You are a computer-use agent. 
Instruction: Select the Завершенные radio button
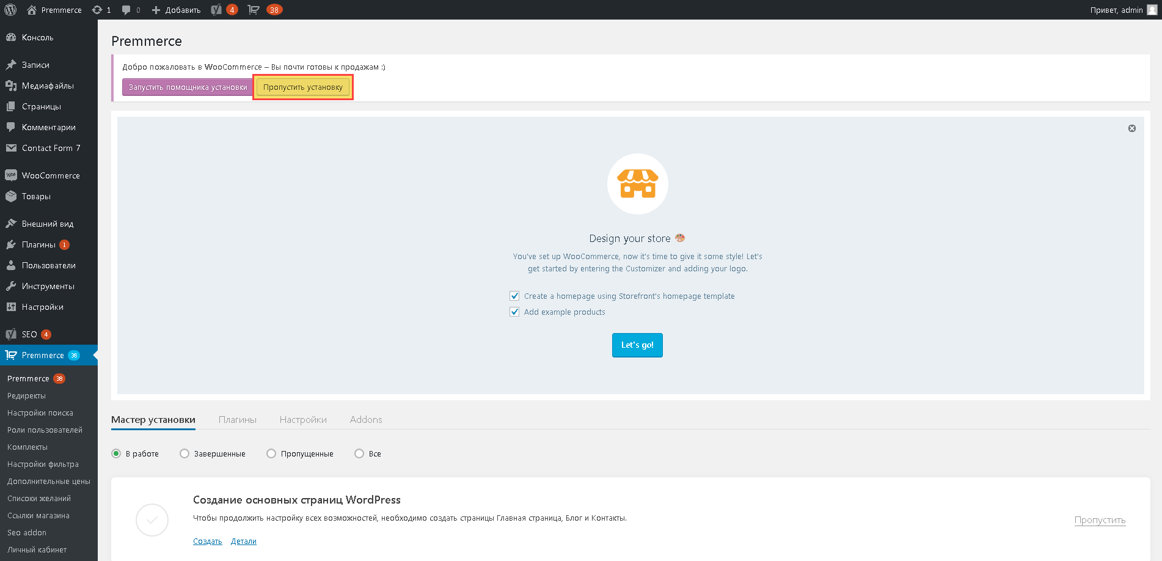point(185,453)
